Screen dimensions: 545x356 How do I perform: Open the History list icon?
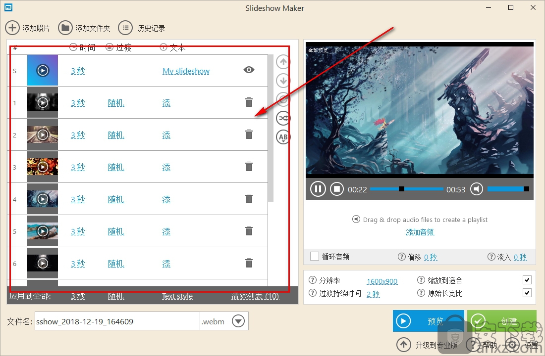[125, 28]
